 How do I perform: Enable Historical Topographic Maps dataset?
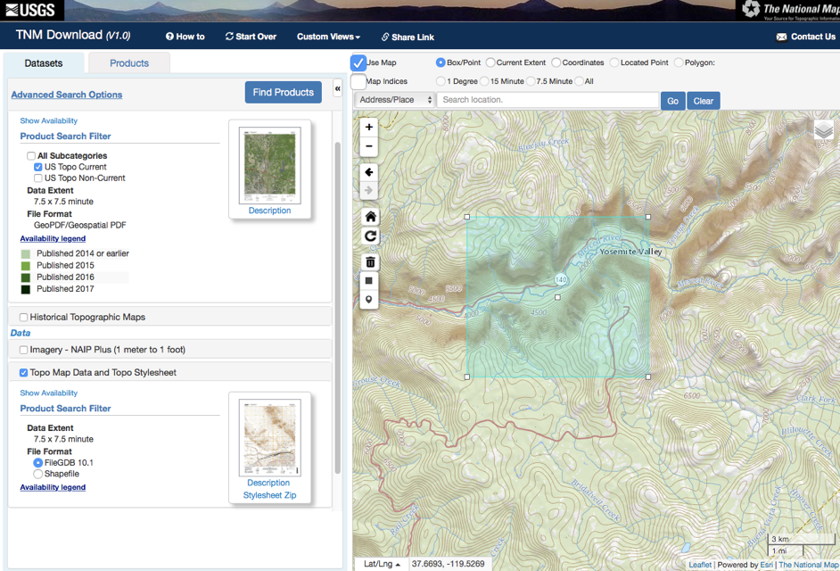tap(23, 318)
